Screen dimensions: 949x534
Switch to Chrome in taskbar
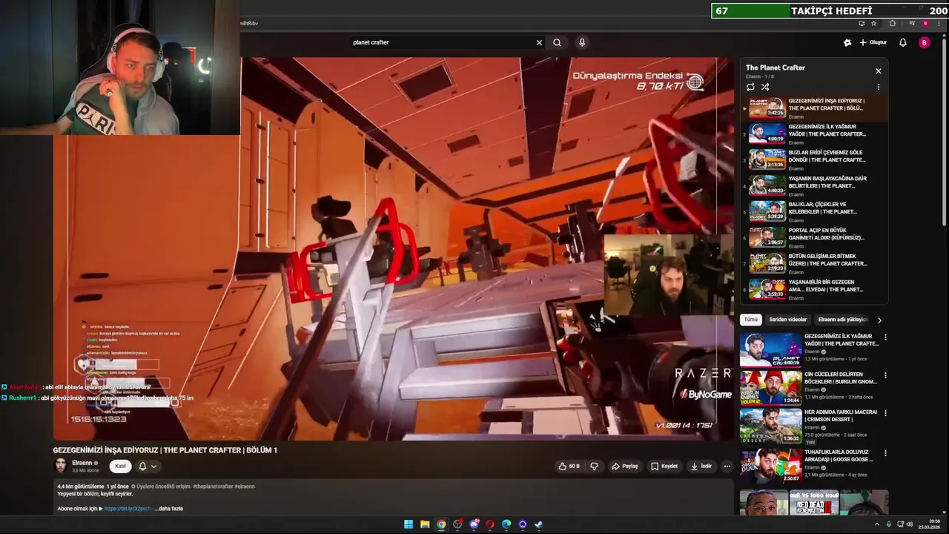(x=441, y=524)
